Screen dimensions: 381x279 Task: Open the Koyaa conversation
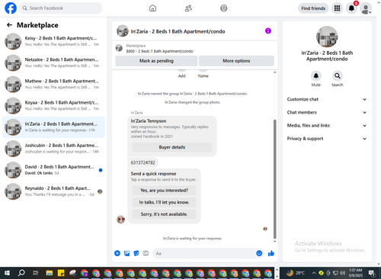click(x=53, y=106)
